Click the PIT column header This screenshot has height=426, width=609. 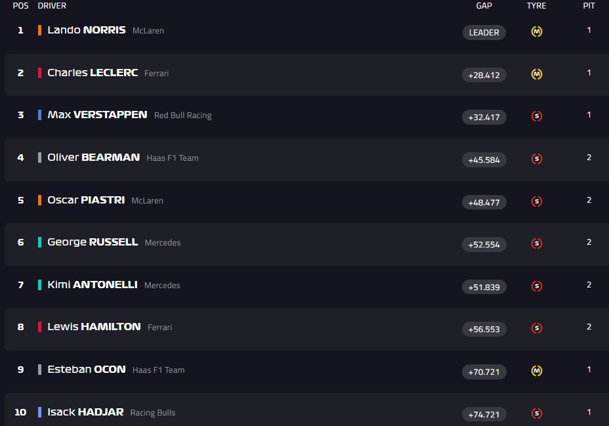(589, 6)
